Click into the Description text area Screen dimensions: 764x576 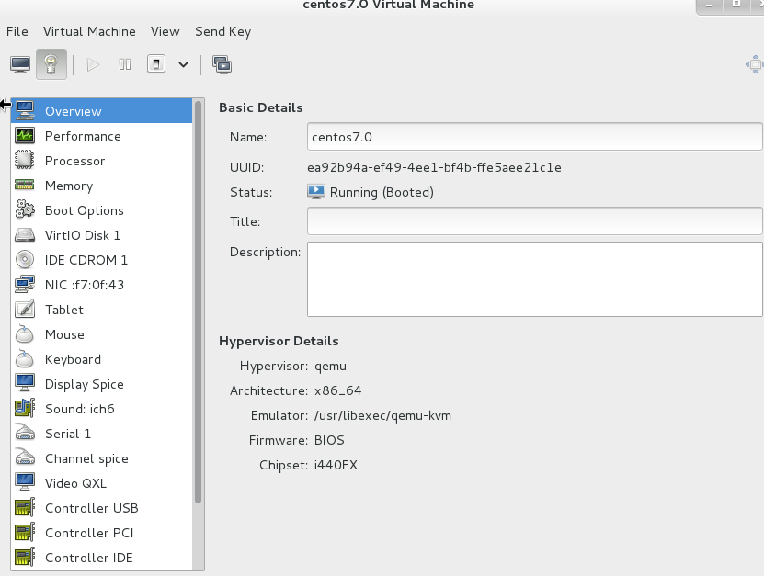[534, 279]
